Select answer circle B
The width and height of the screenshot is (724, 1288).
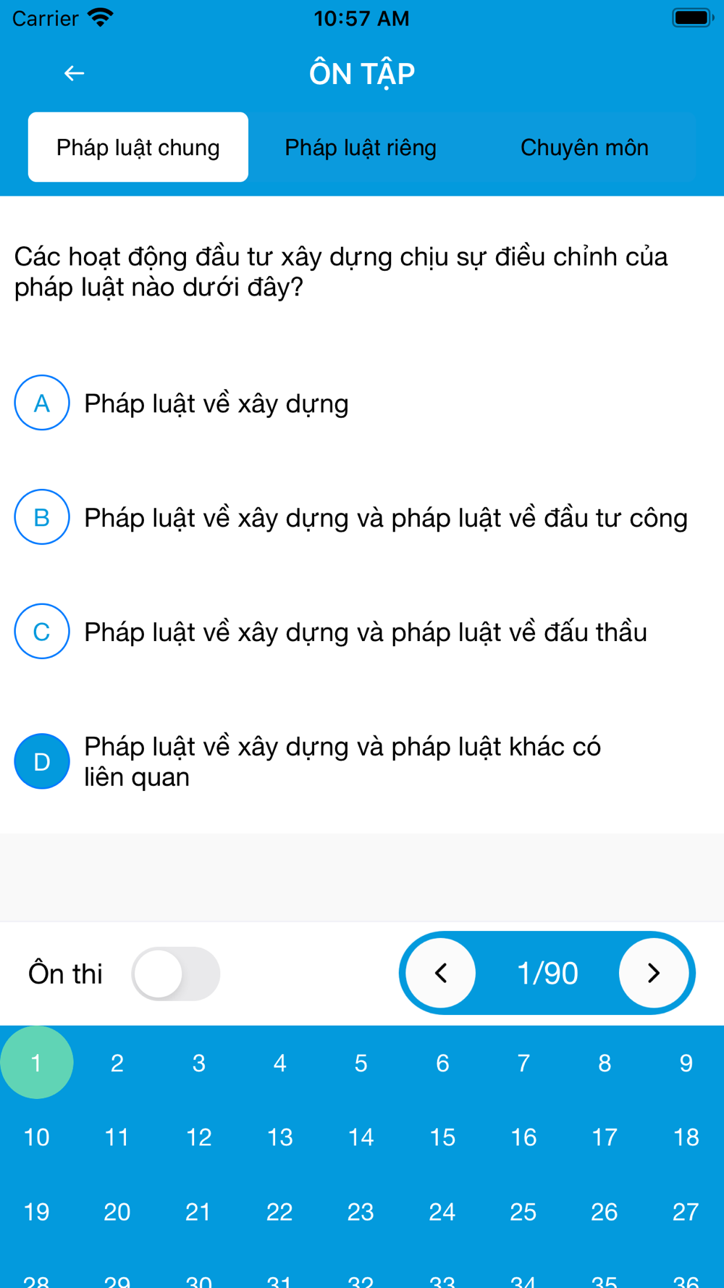(42, 517)
